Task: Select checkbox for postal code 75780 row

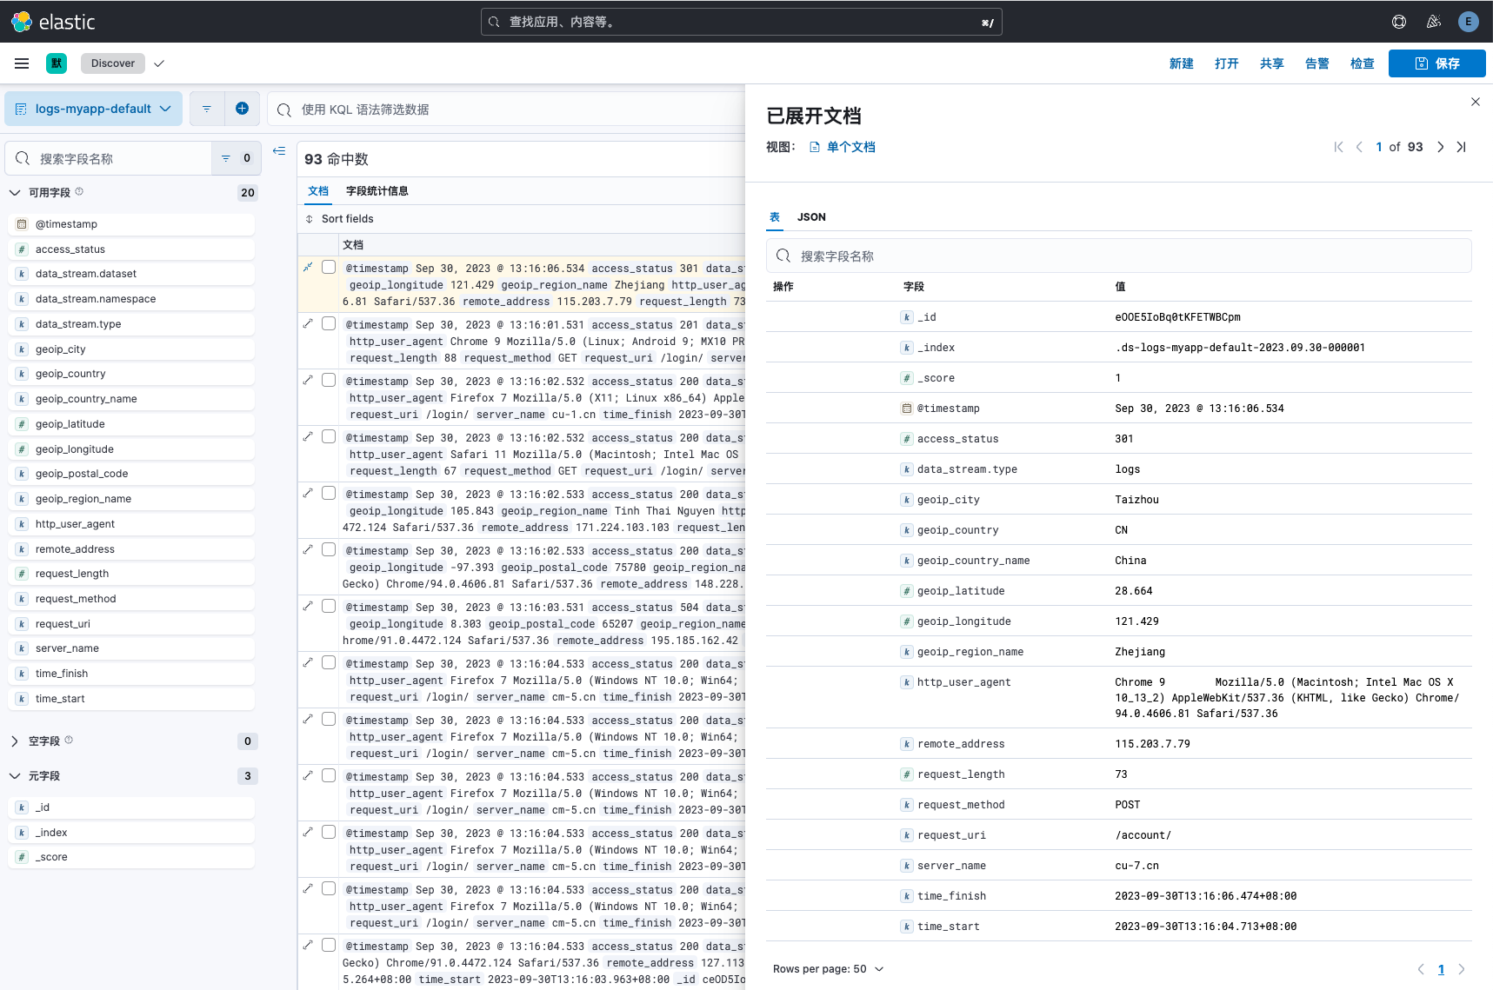Action: click(329, 549)
